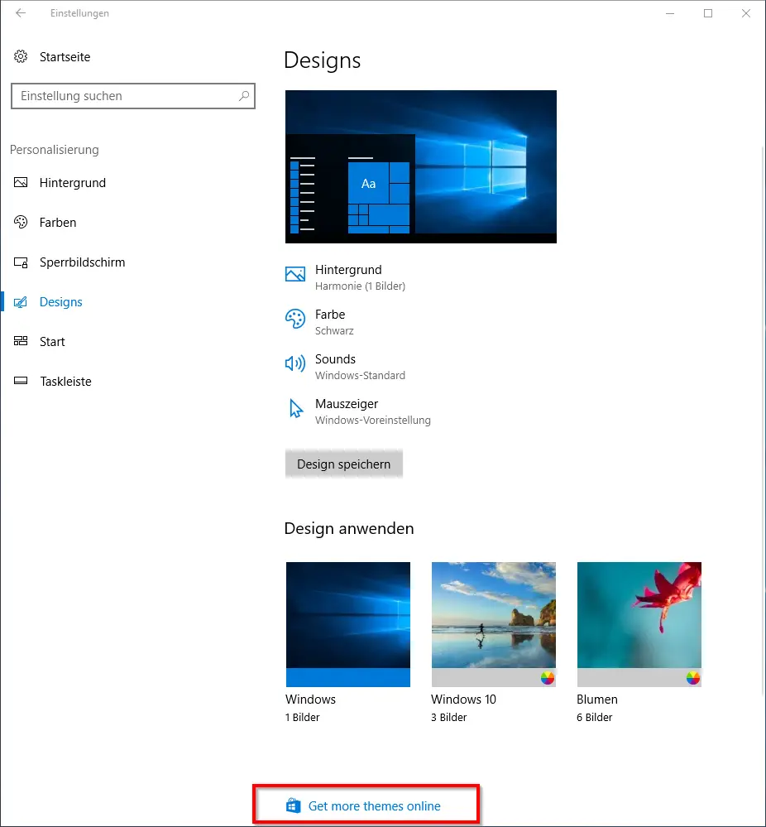Screen dimensions: 766x827
Task: Click the Taskleiste icon in the sidebar
Action: pyautogui.click(x=21, y=381)
